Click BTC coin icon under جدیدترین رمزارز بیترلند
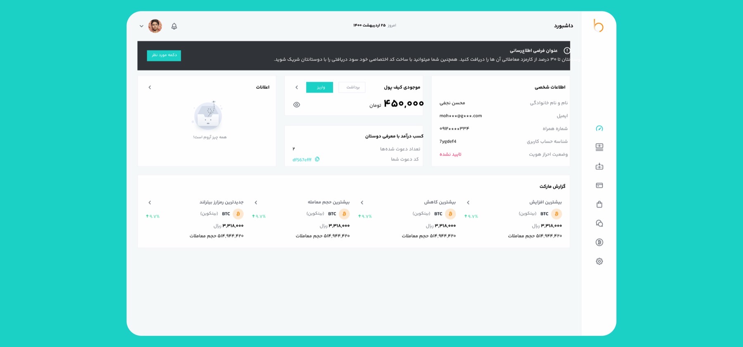The image size is (743, 347). point(238,214)
